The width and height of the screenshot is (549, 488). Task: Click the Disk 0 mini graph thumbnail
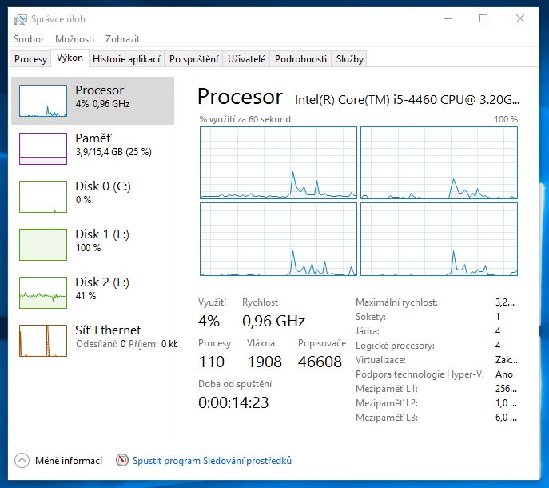(x=43, y=197)
